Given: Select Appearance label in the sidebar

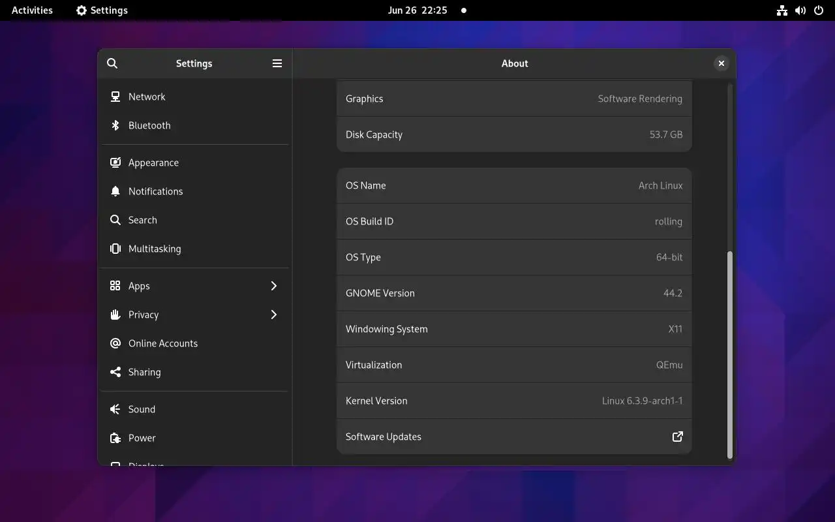Looking at the screenshot, I should tap(153, 162).
